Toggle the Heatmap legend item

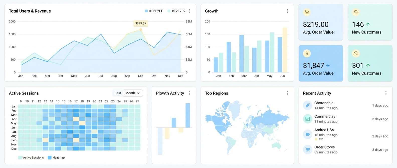(x=56, y=157)
